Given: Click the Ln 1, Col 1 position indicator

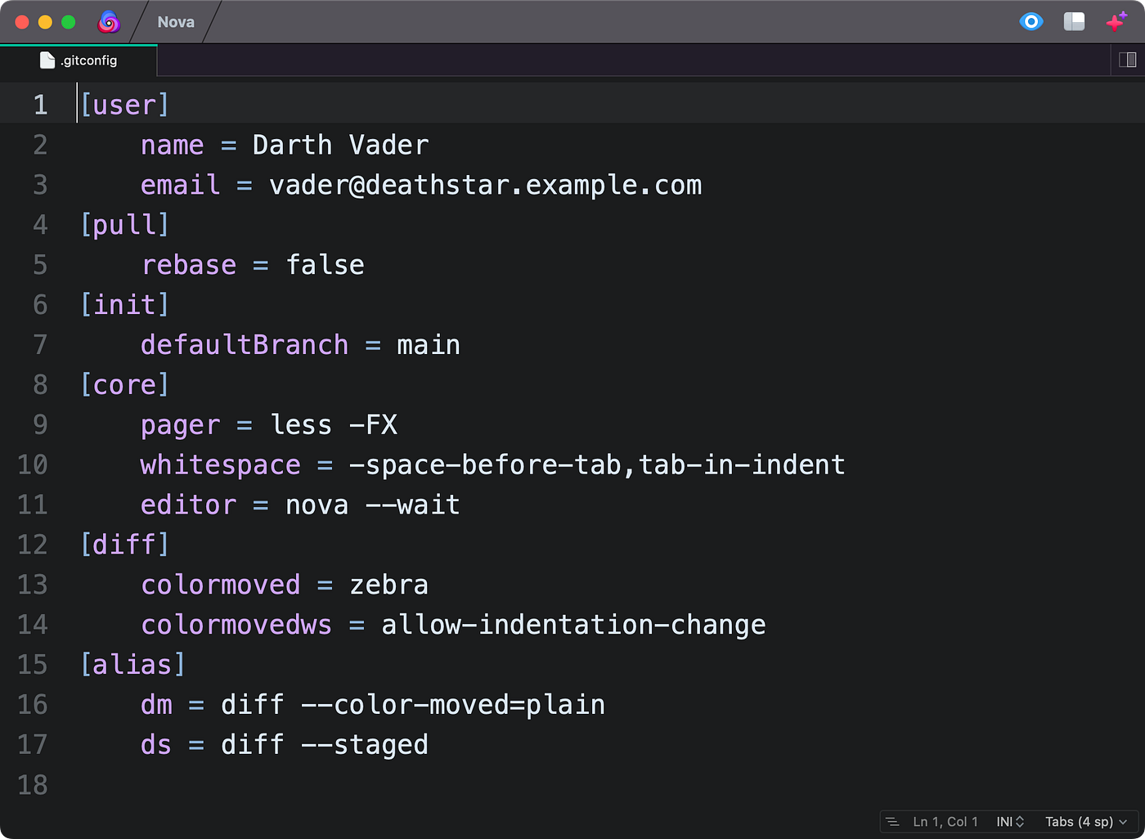Looking at the screenshot, I should (945, 822).
